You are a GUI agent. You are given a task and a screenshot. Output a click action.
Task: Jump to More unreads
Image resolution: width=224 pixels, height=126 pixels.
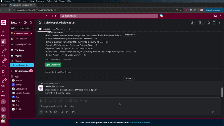(x=21, y=34)
